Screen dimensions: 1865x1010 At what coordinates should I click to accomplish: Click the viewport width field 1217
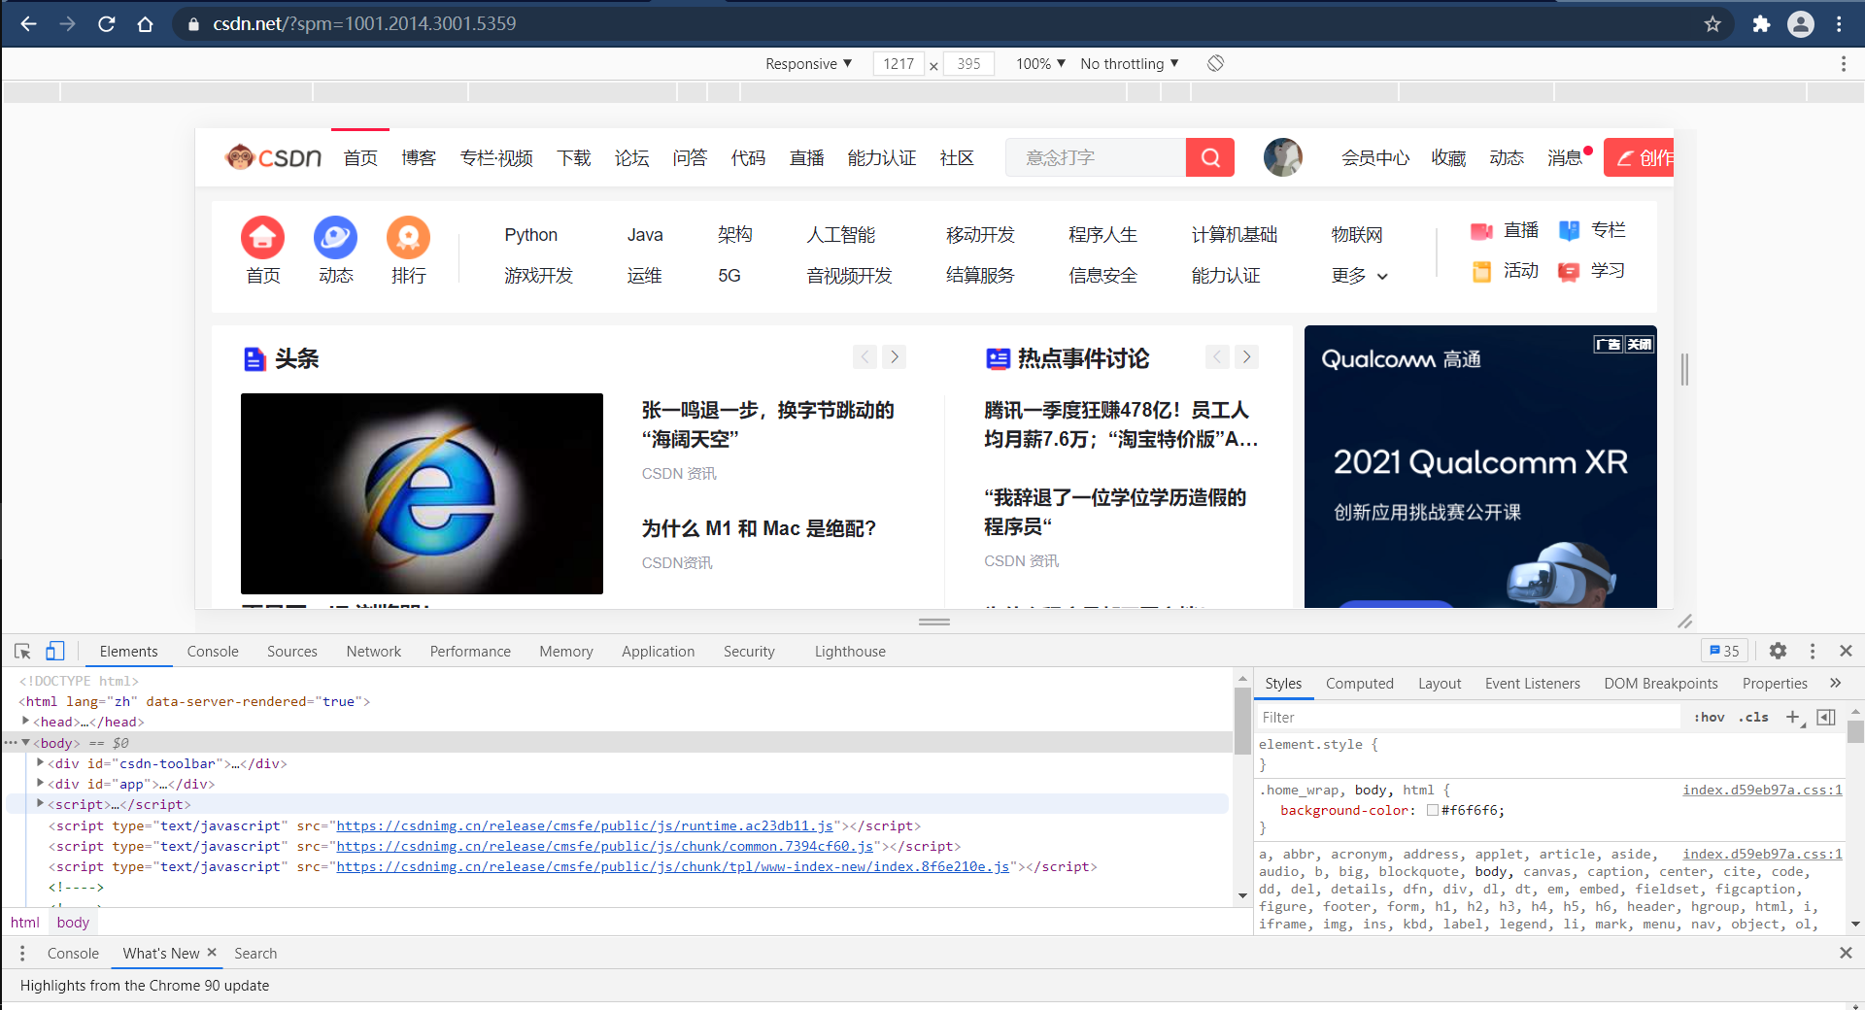899,63
